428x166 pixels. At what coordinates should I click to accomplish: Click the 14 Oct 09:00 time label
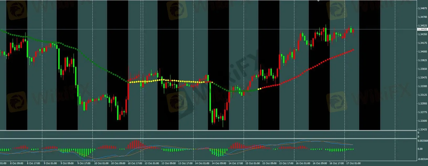click(219, 163)
